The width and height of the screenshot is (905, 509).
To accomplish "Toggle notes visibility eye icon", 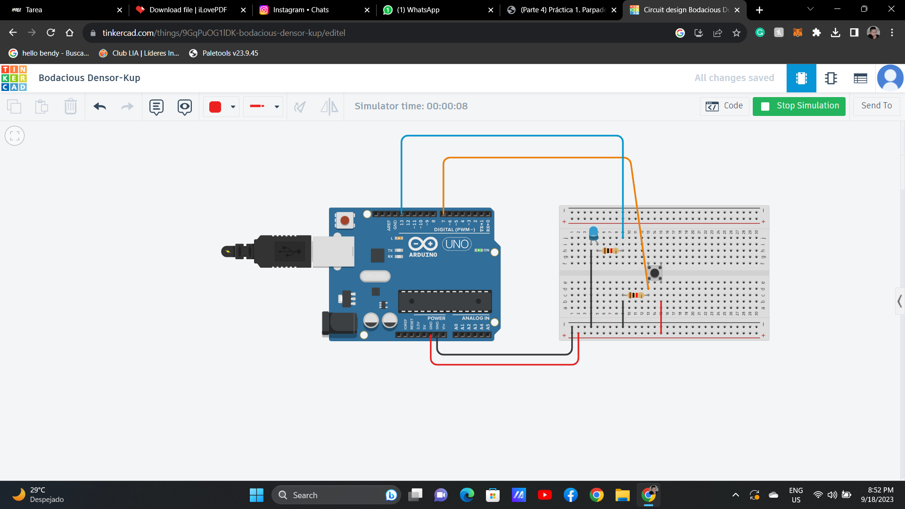I will coord(184,107).
